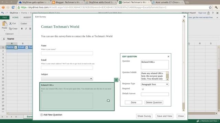The image size is (220, 123).
Task: Close the Edit Question panel
Action: pyautogui.click(x=168, y=56)
